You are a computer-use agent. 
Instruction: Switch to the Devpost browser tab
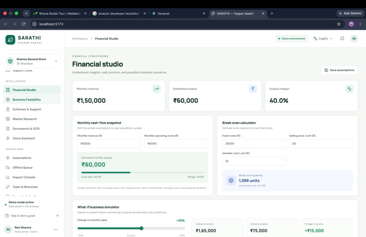tap(178, 14)
